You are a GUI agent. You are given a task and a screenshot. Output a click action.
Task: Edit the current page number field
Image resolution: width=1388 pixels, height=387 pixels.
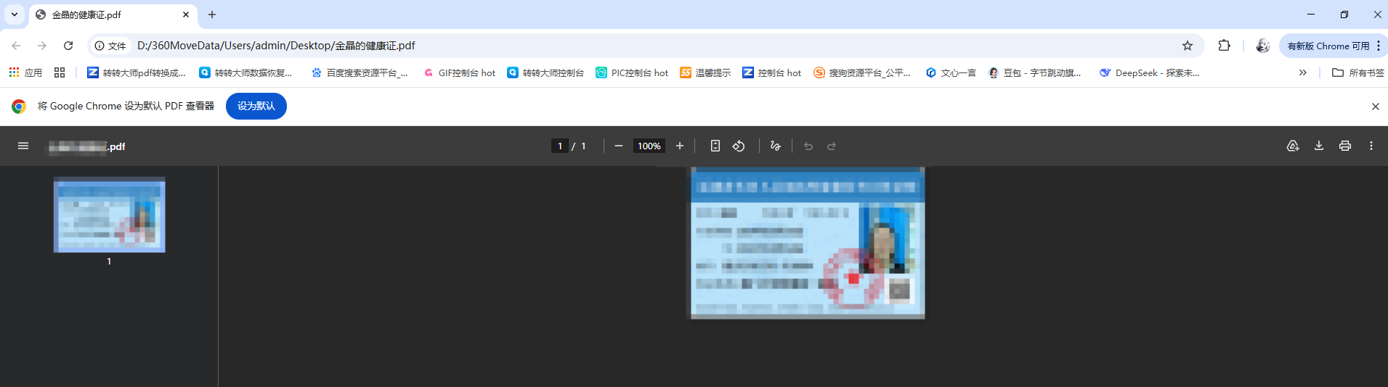tap(560, 146)
